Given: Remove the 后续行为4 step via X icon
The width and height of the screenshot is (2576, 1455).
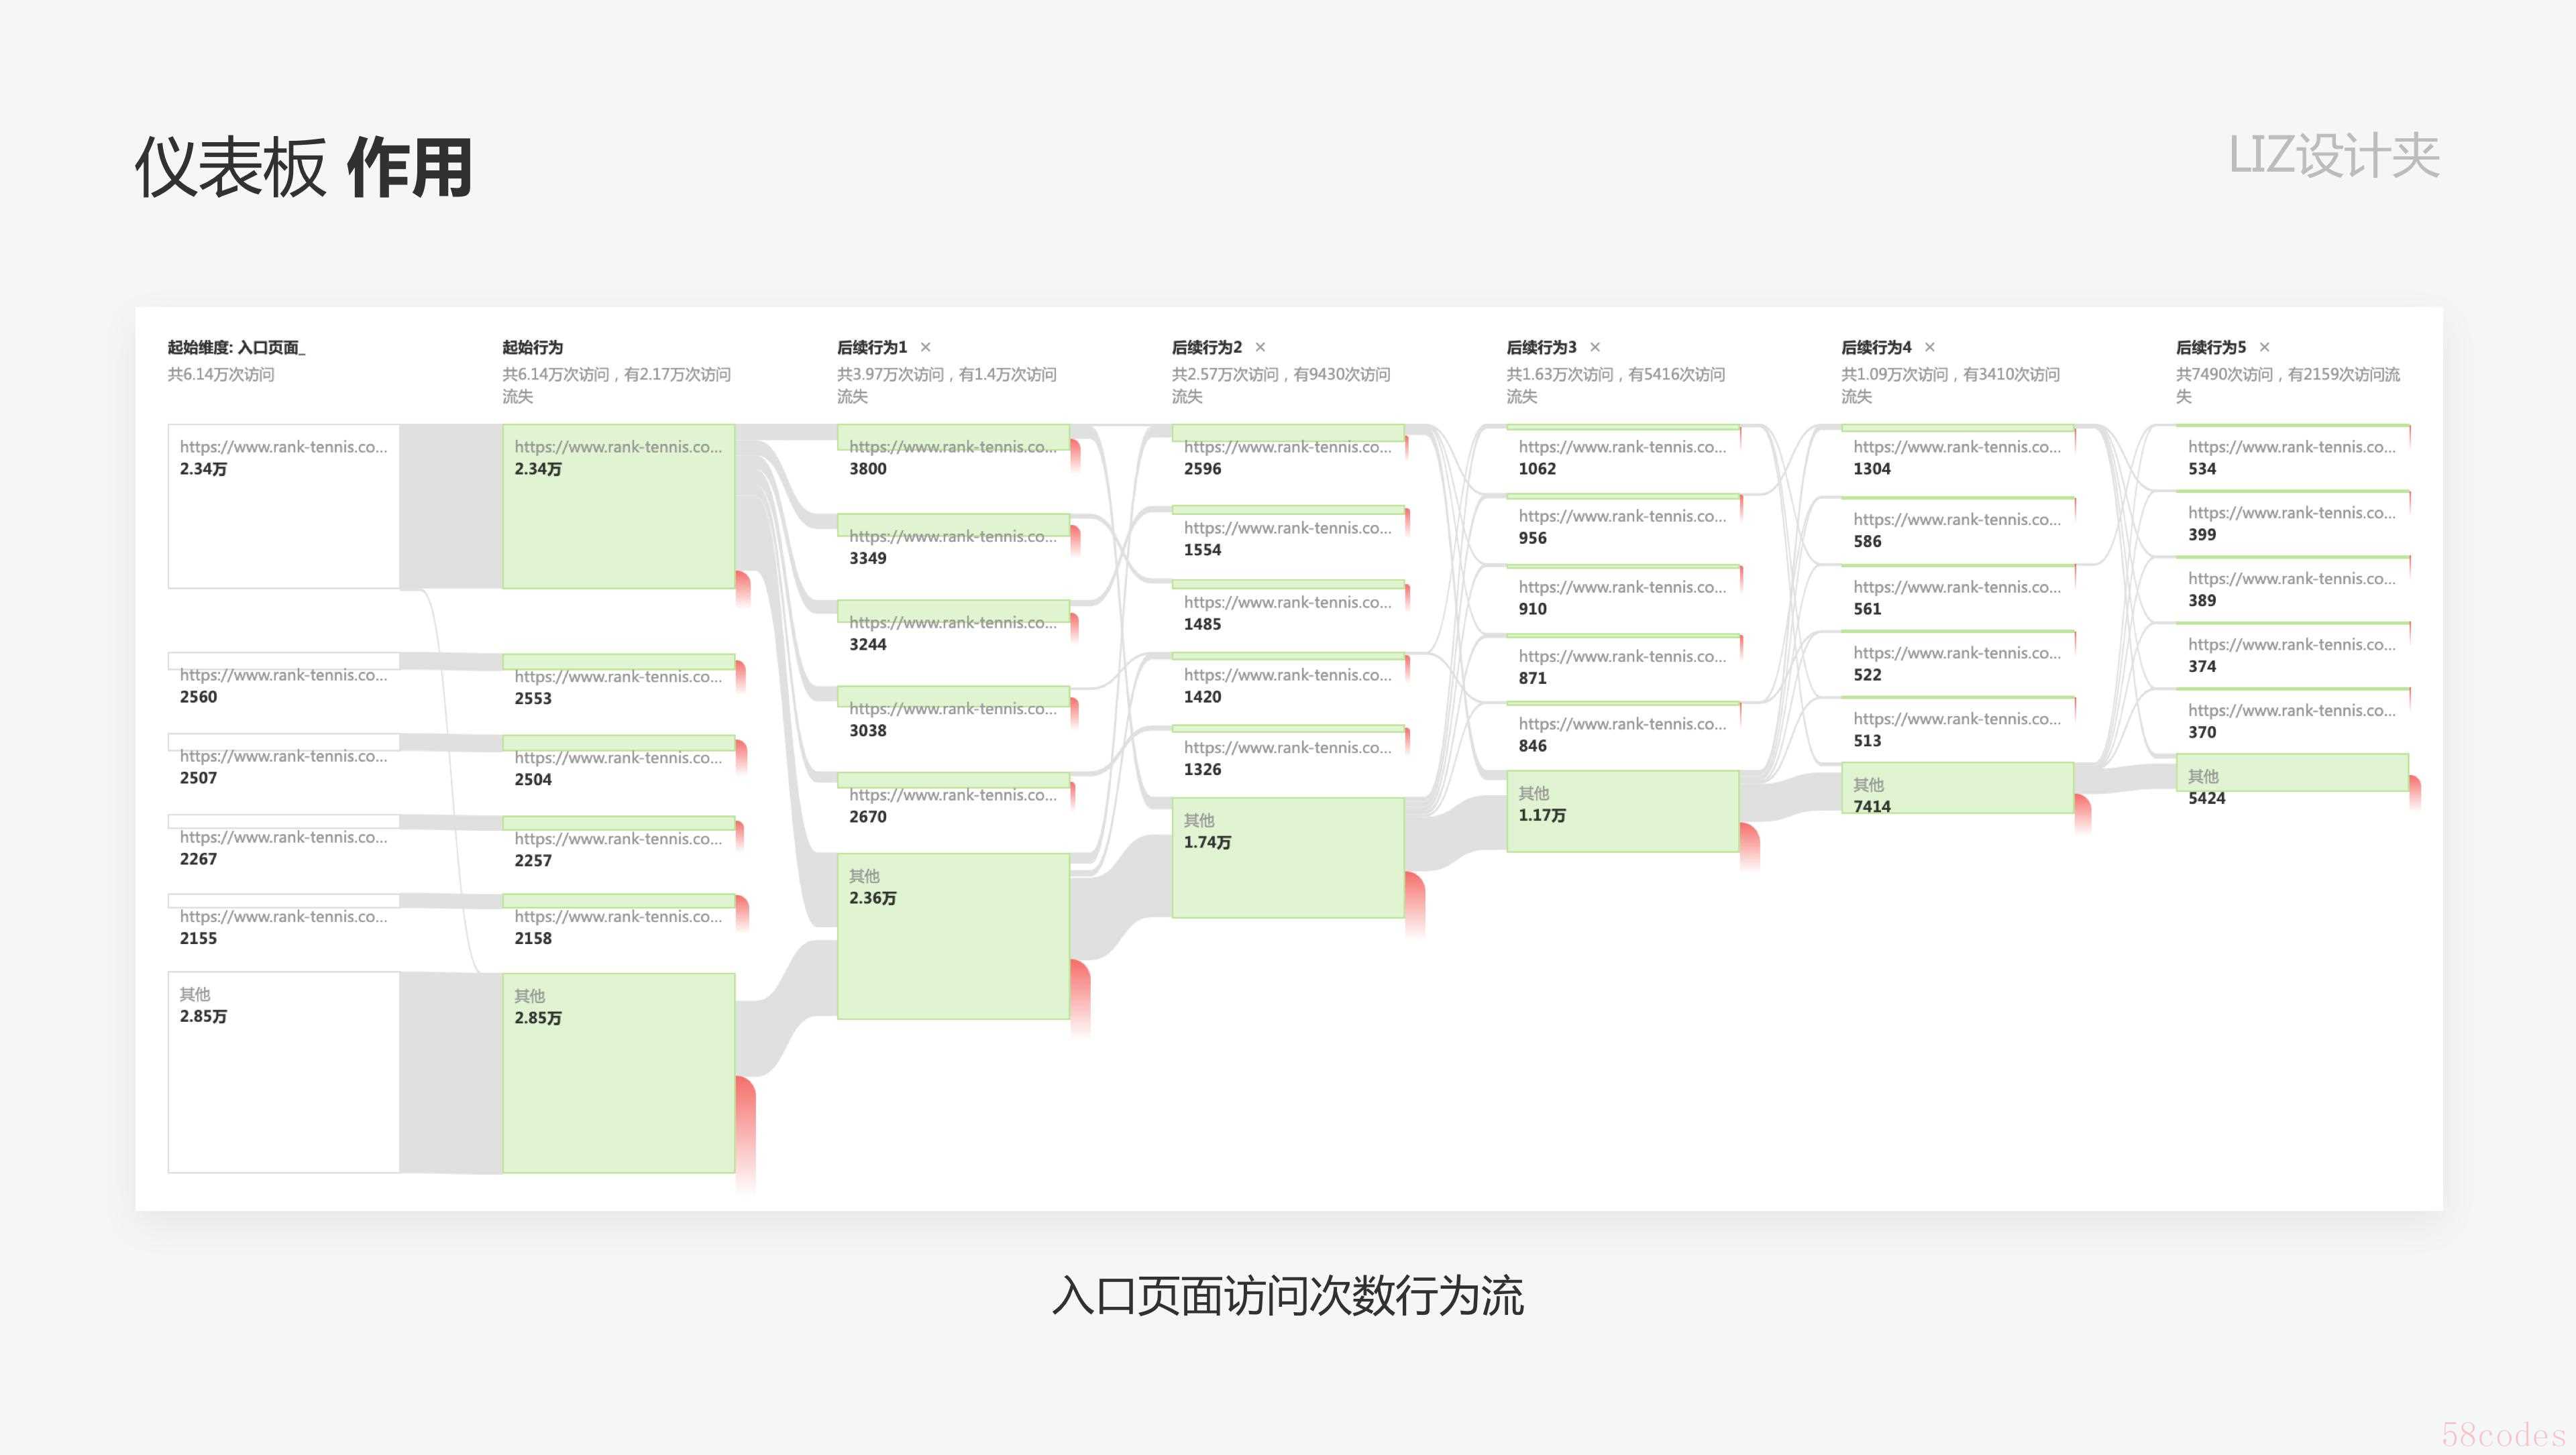Looking at the screenshot, I should coord(1930,348).
